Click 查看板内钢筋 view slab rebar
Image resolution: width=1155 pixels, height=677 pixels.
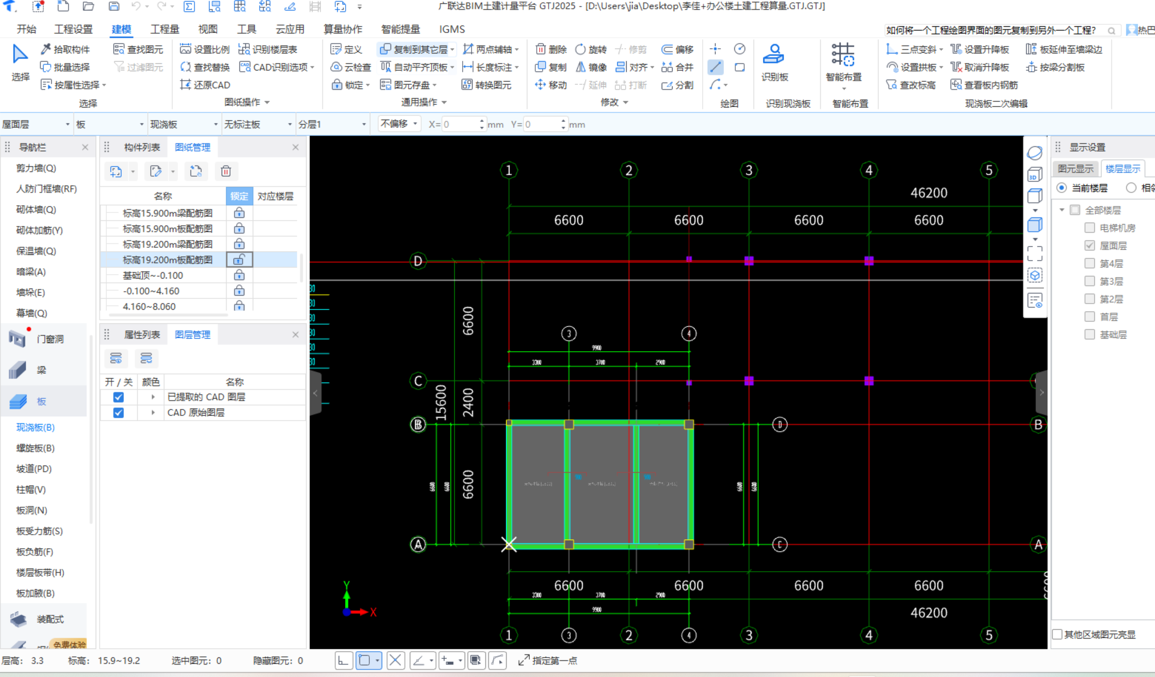coord(984,85)
